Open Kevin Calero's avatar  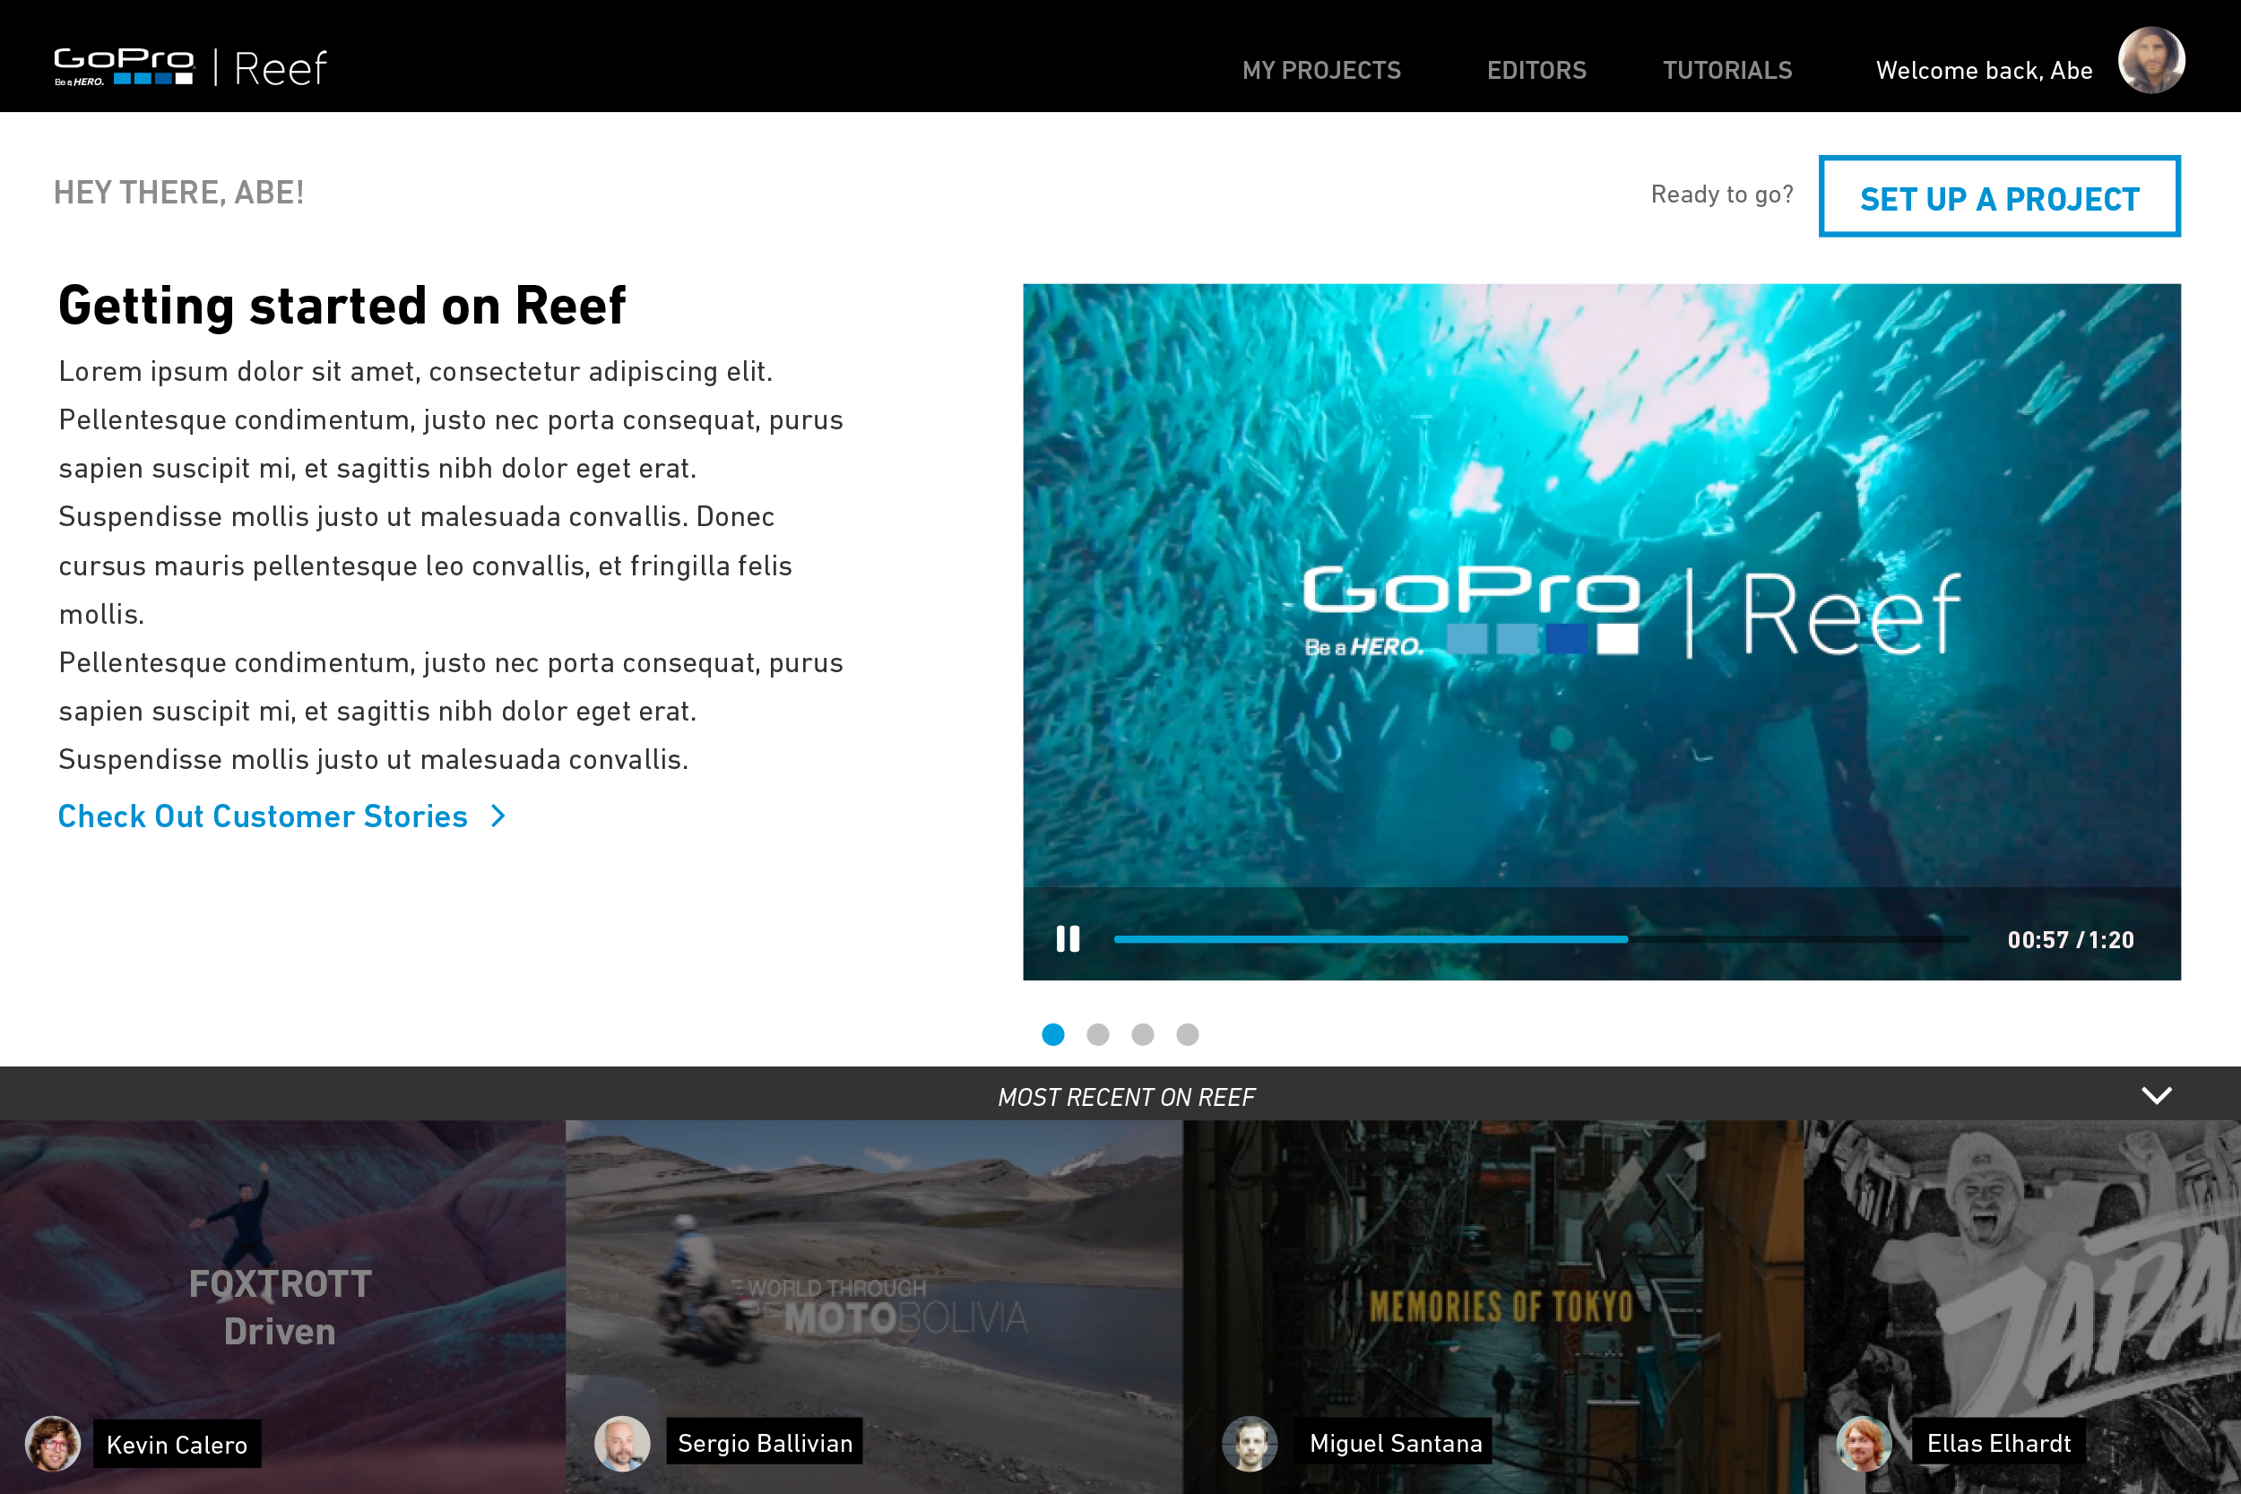coord(52,1444)
